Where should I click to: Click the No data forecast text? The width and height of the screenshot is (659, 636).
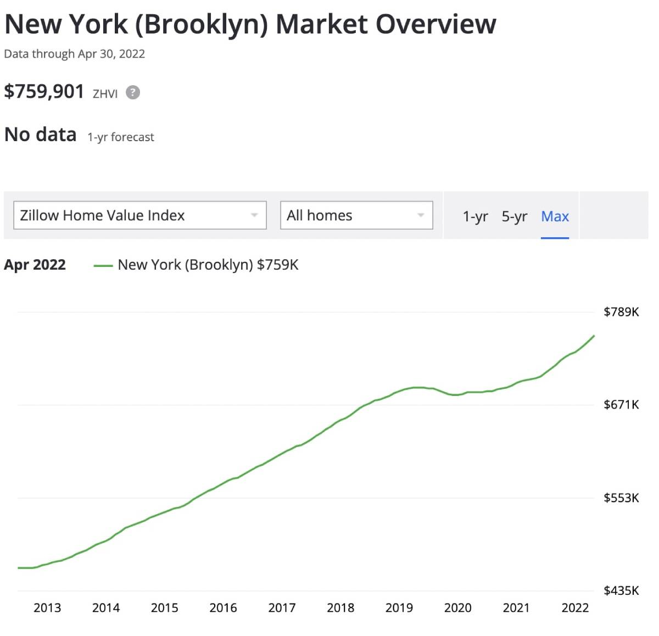[x=40, y=135]
